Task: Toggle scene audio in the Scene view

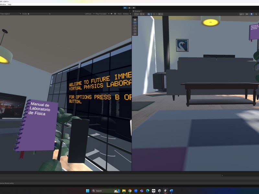Action: tap(256, 15)
